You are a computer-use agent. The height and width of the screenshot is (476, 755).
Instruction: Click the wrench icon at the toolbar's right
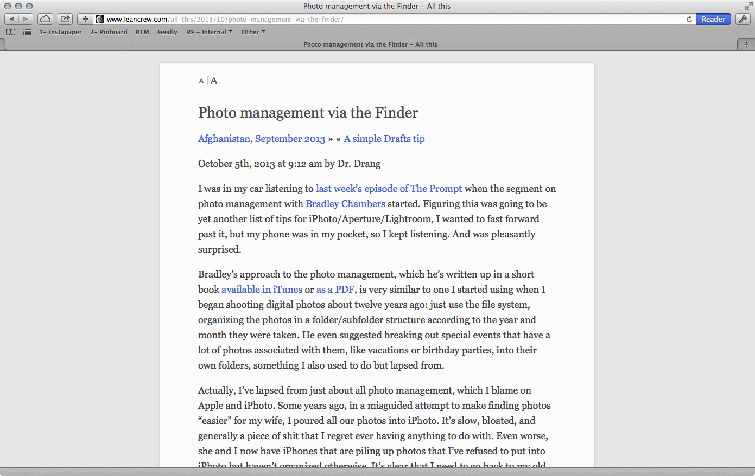743,18
